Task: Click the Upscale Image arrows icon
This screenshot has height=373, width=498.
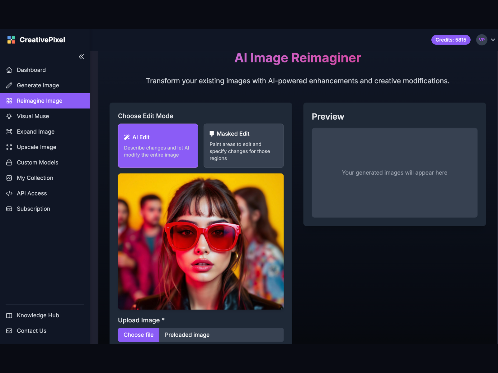Action: click(x=9, y=147)
